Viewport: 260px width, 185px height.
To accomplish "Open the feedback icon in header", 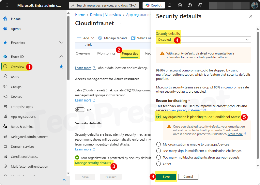I will pyautogui.click(x=200, y=5).
